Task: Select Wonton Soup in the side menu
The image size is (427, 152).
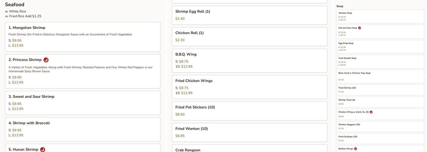Action: point(380,16)
